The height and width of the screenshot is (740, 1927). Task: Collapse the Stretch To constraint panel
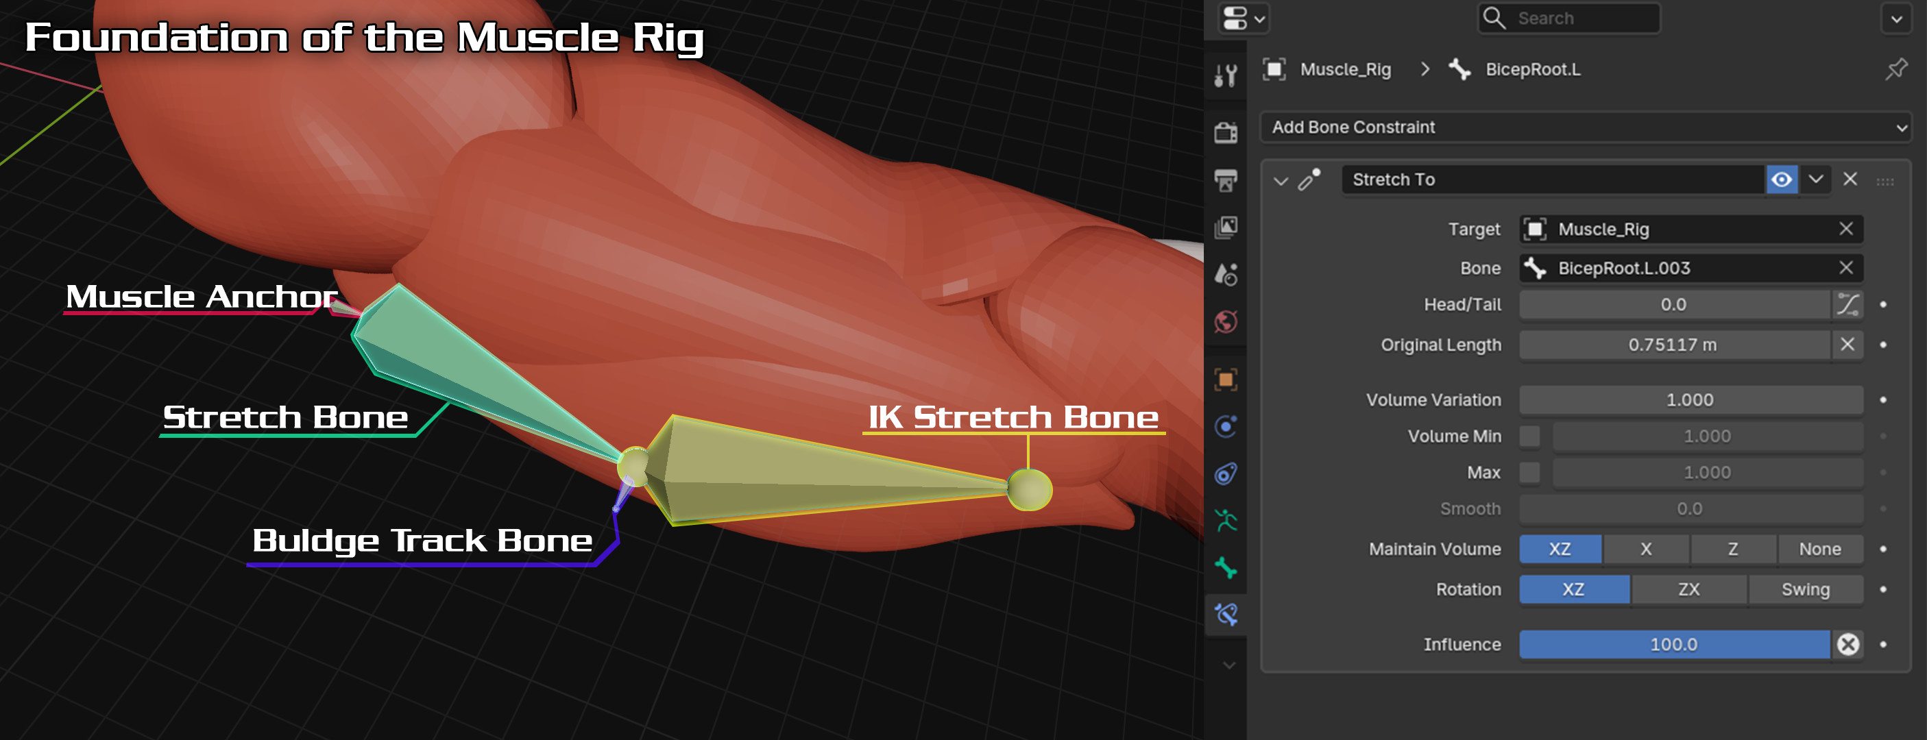[x=1280, y=180]
